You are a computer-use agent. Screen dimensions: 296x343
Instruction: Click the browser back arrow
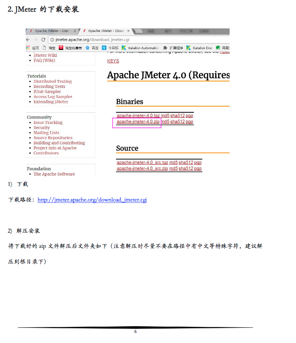coord(28,40)
